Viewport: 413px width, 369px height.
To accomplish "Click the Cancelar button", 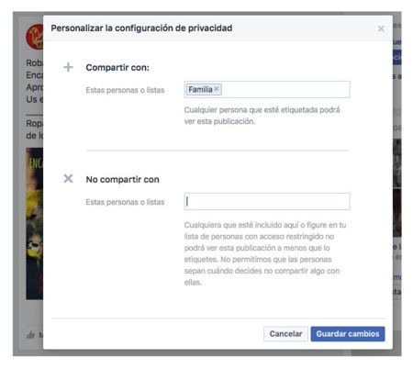I will pyautogui.click(x=285, y=333).
